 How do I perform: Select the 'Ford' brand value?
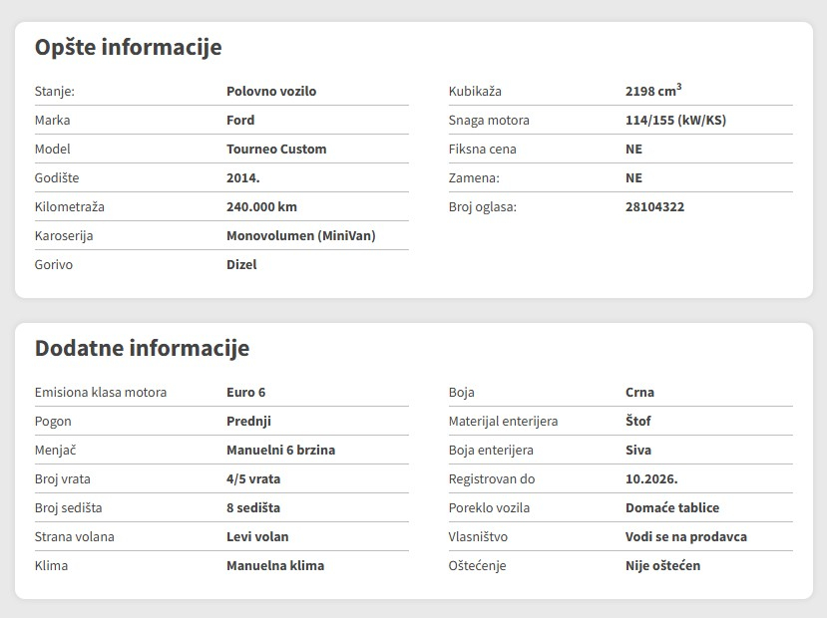pos(240,120)
